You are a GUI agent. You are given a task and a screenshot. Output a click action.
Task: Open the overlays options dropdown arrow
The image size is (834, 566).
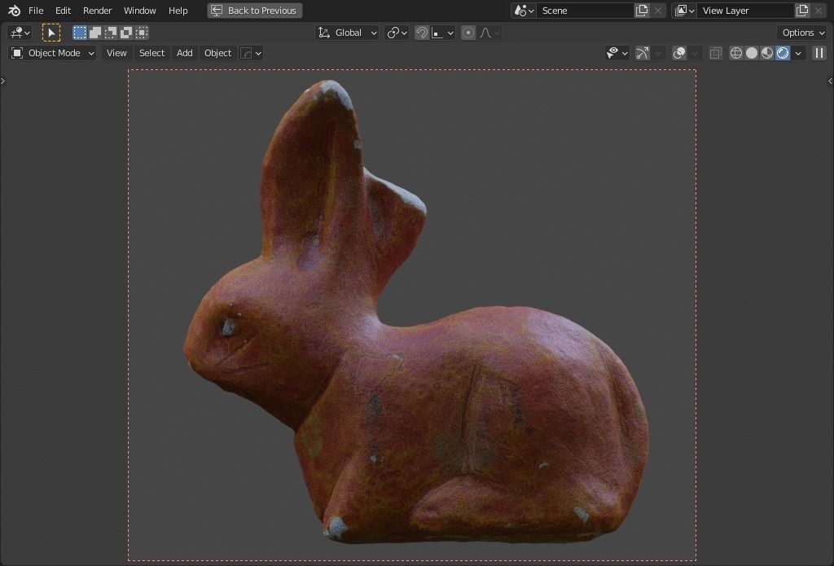click(x=695, y=53)
